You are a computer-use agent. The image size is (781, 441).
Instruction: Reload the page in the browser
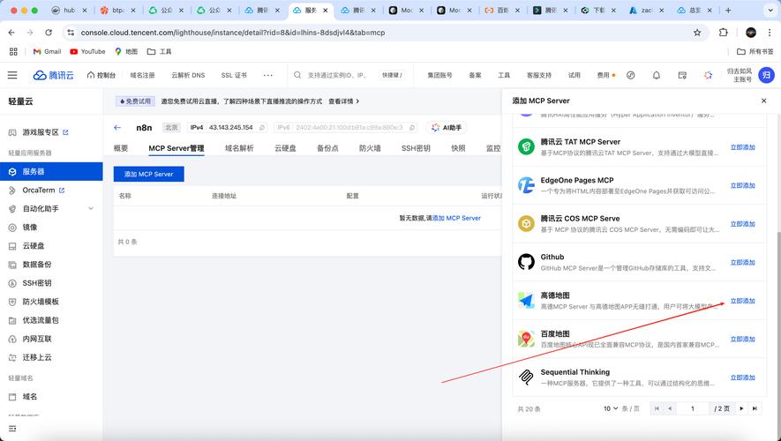pyautogui.click(x=49, y=33)
